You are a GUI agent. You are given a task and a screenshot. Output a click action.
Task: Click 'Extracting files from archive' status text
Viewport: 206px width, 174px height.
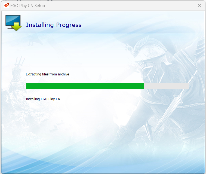[x=47, y=74]
